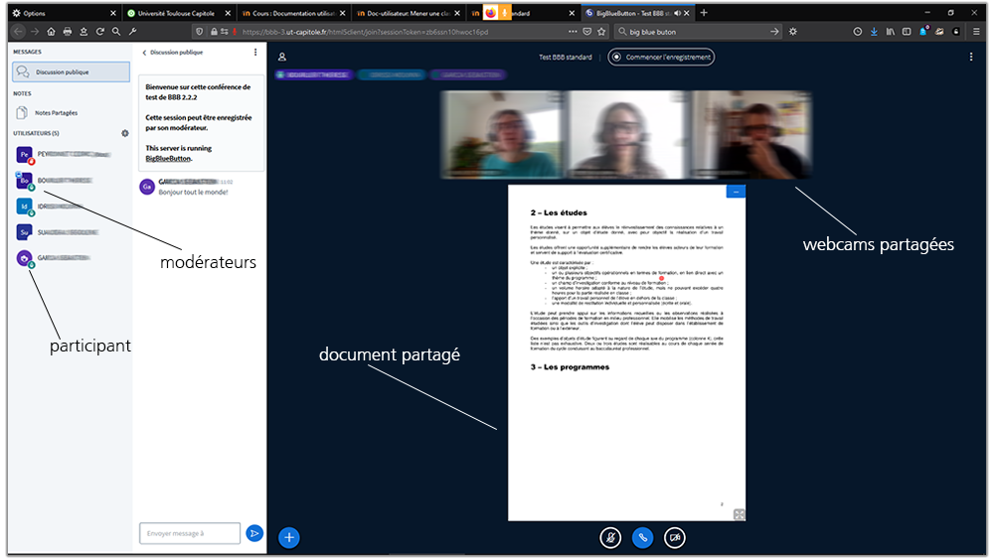Open Discussion publique chat
The height and width of the screenshot is (559, 994).
click(71, 72)
